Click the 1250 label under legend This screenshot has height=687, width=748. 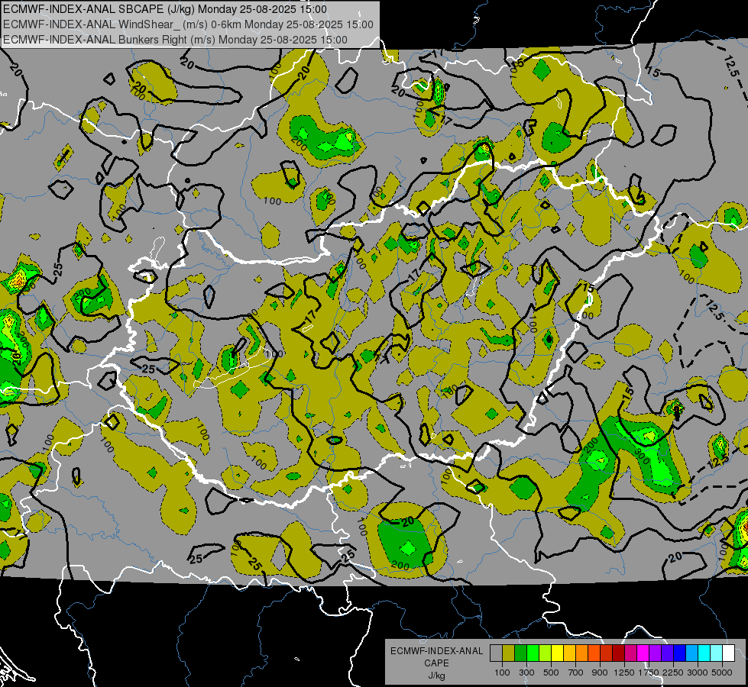click(x=624, y=672)
